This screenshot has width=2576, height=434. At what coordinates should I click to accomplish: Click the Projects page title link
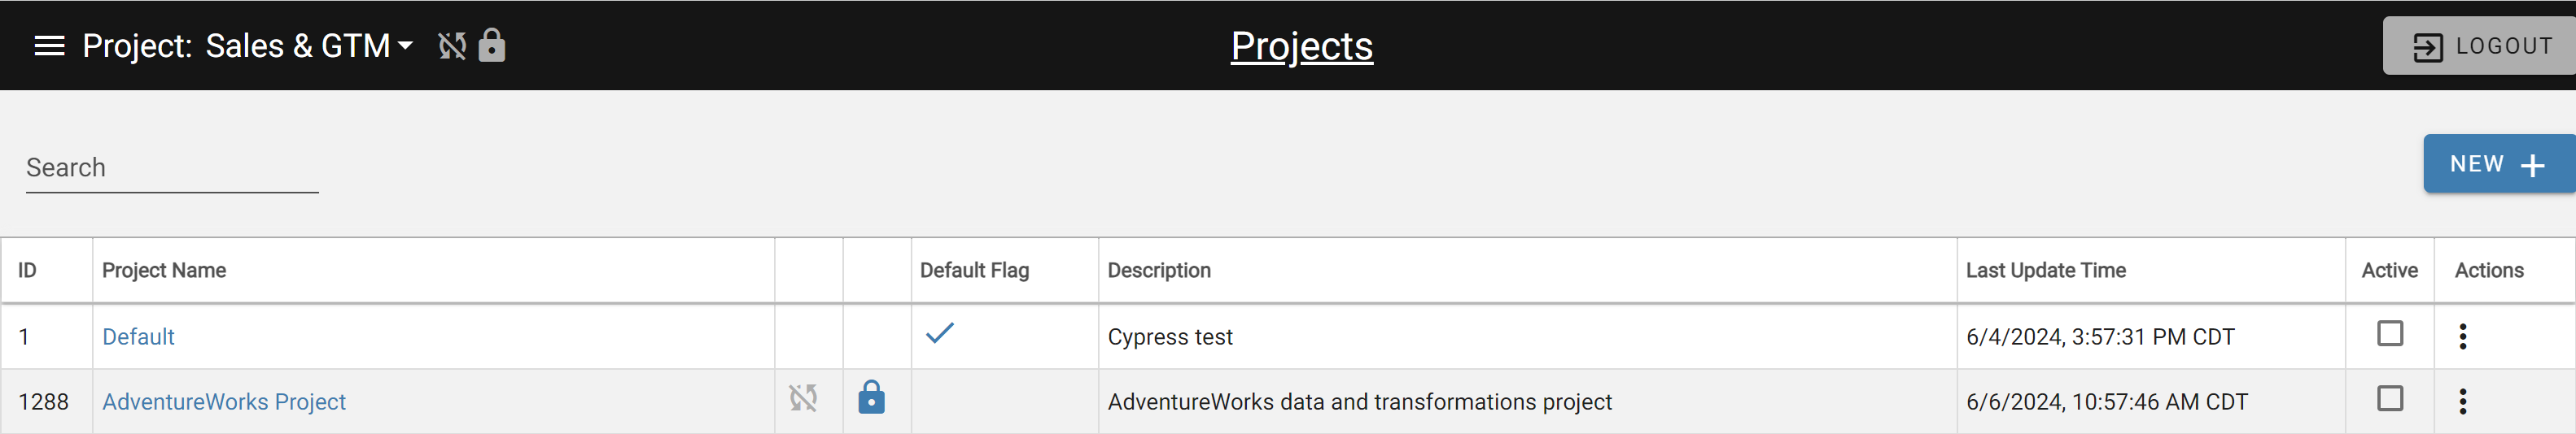tap(1301, 46)
